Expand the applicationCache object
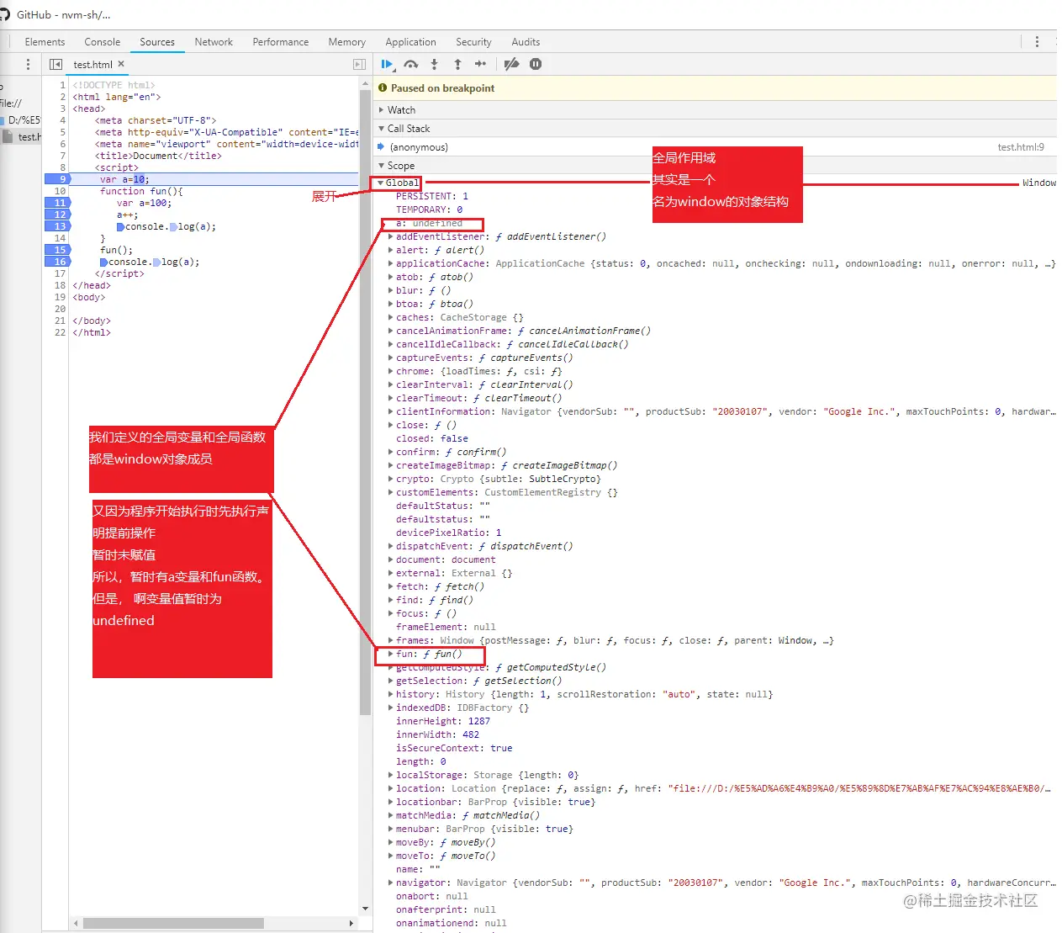Image resolution: width=1062 pixels, height=933 pixels. tap(390, 263)
